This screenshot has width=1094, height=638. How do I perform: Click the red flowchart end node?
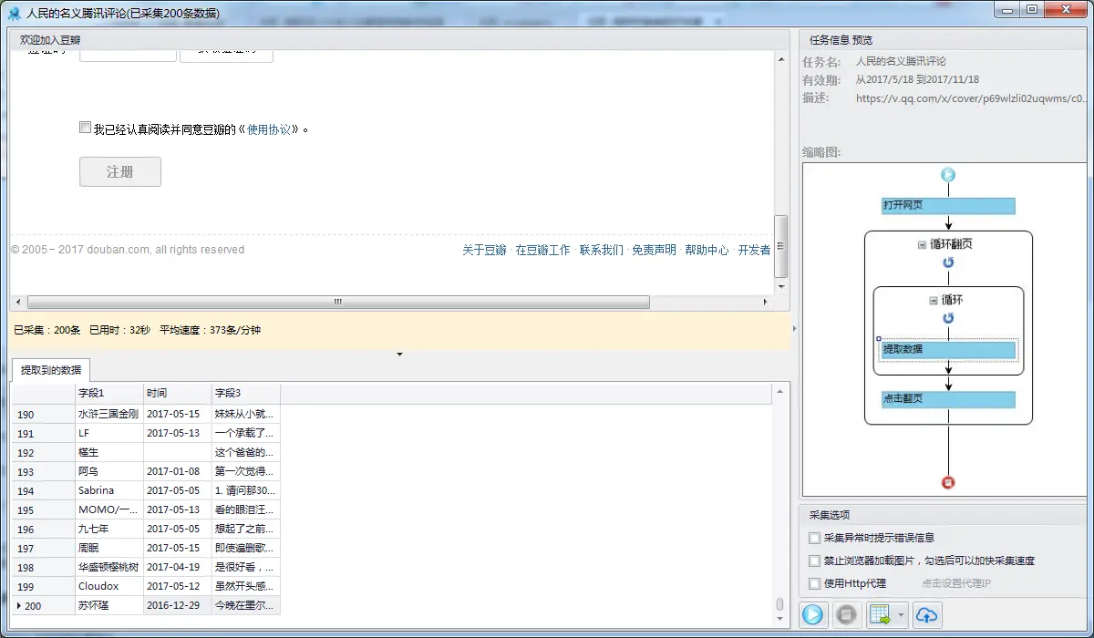(x=948, y=483)
